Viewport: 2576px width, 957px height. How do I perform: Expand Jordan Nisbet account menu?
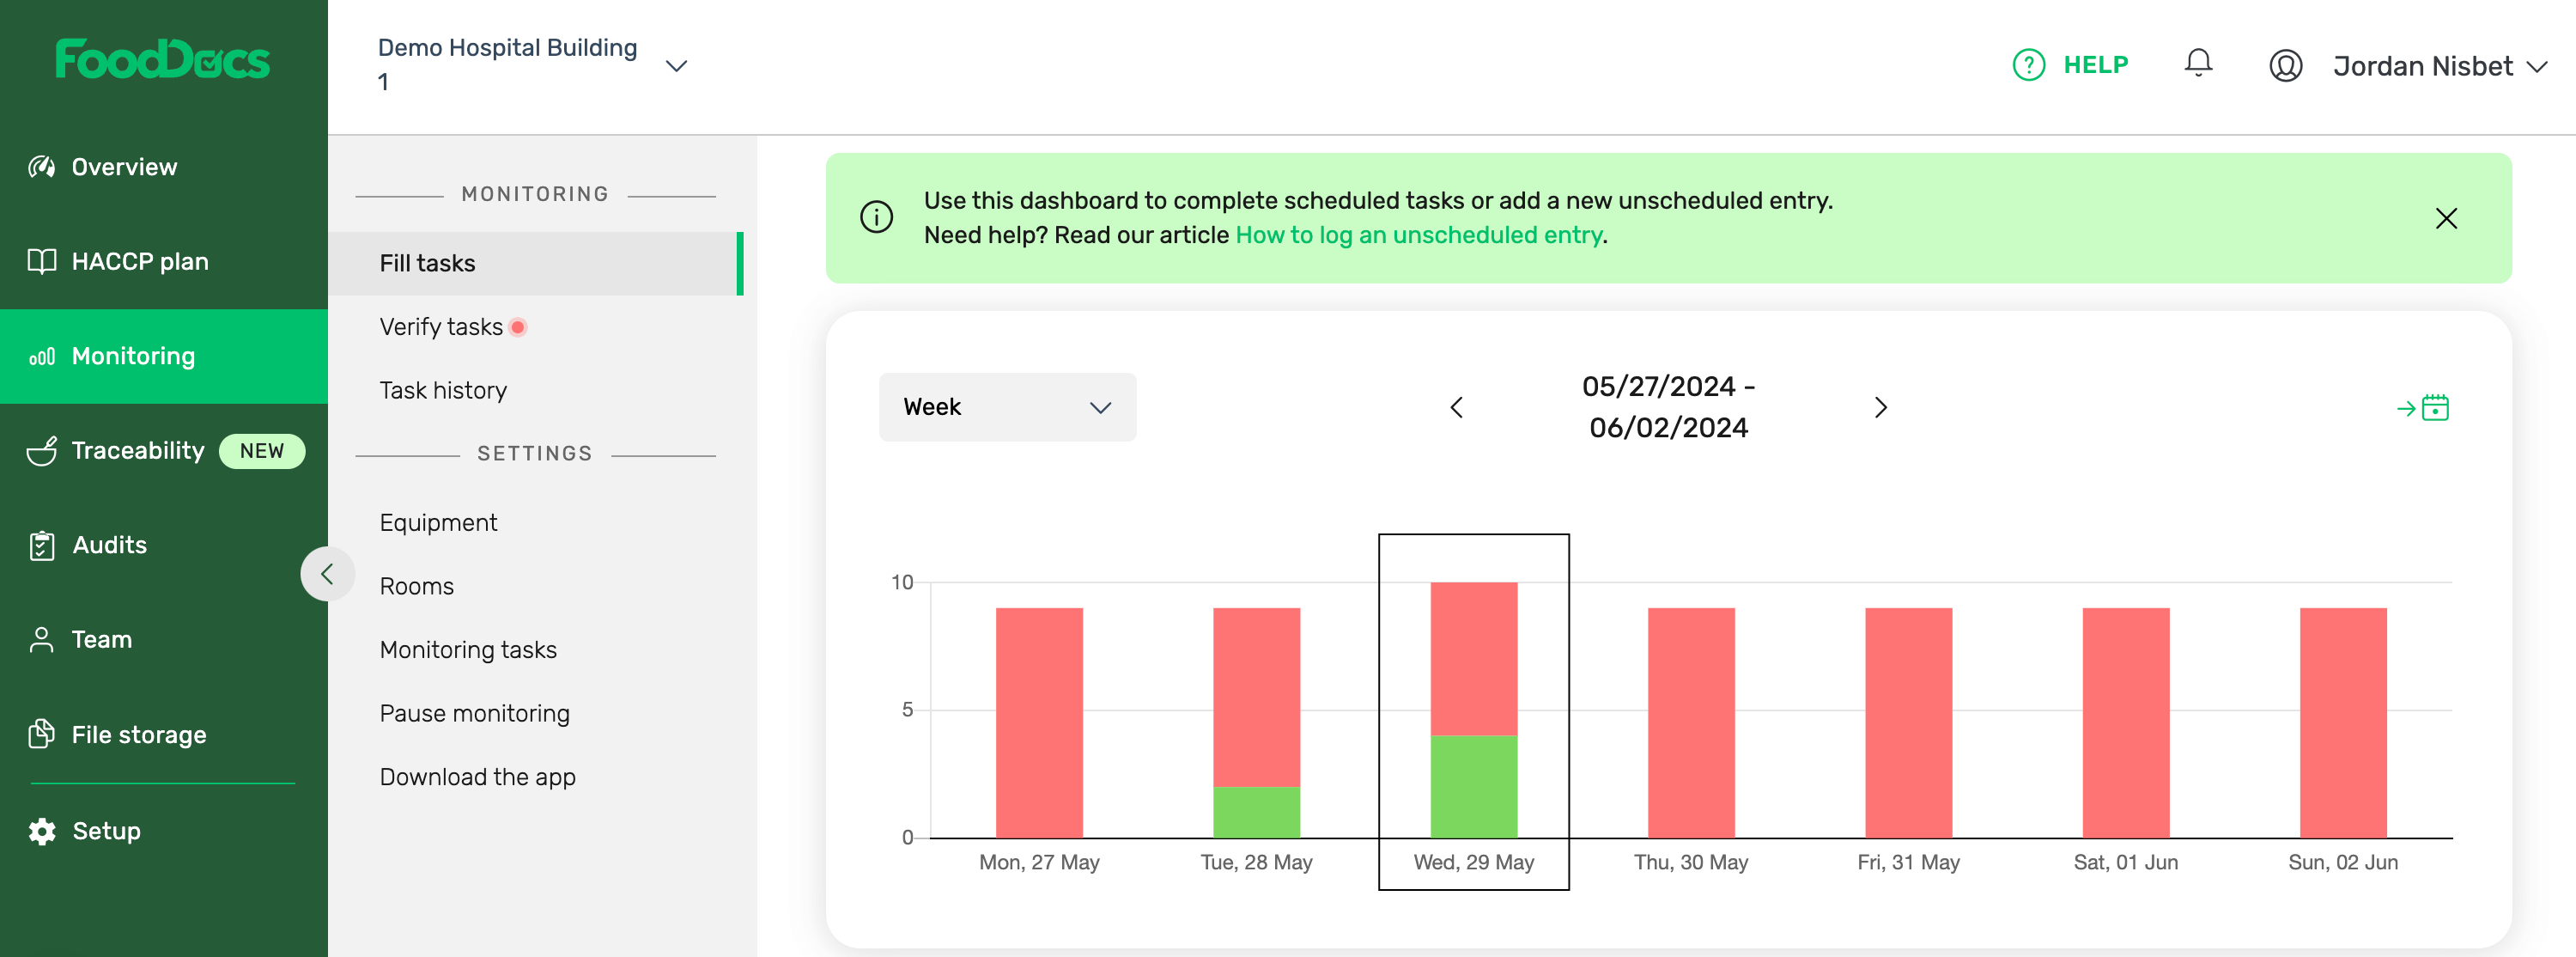(2536, 67)
